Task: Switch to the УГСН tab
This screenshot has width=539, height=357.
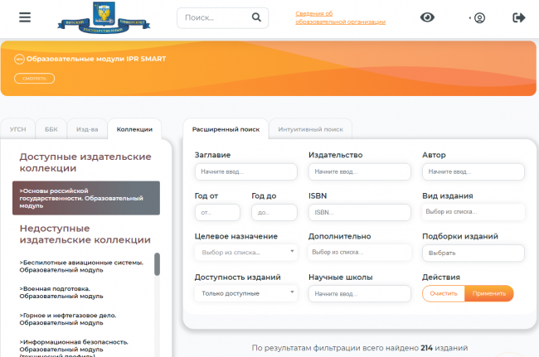Action: (17, 129)
